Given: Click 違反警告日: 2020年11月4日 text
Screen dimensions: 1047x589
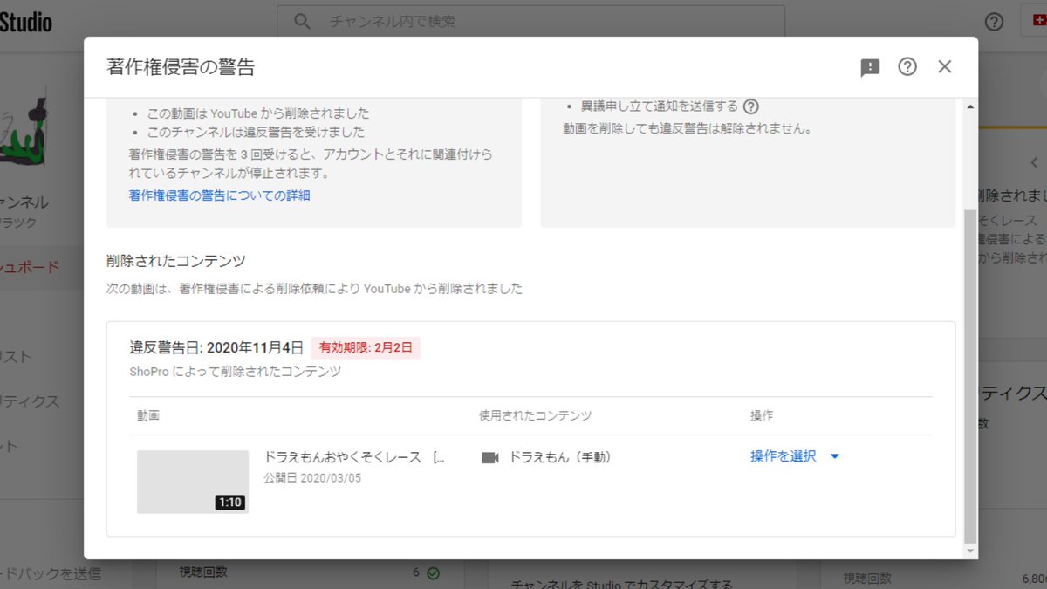Looking at the screenshot, I should (216, 347).
